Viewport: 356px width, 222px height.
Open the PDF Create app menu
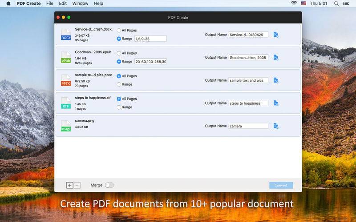pos(28,4)
